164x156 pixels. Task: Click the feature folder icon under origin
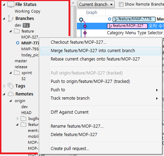[x=23, y=125]
